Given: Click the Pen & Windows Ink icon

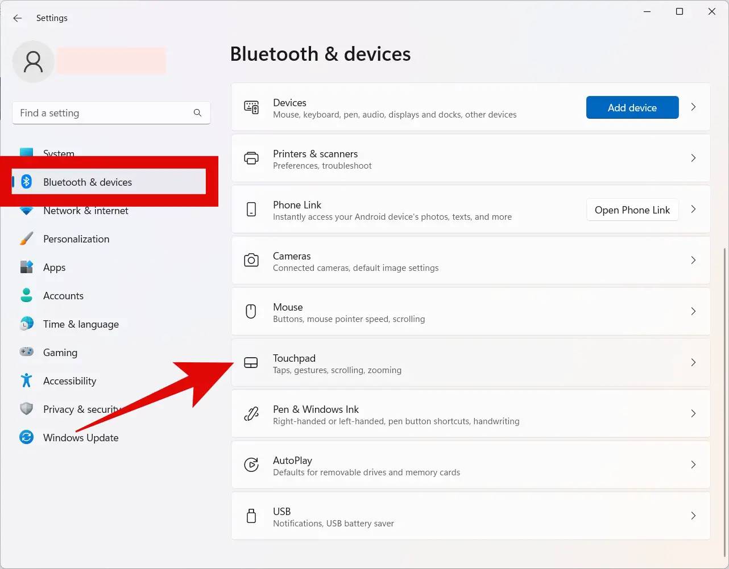Looking at the screenshot, I should pyautogui.click(x=251, y=414).
